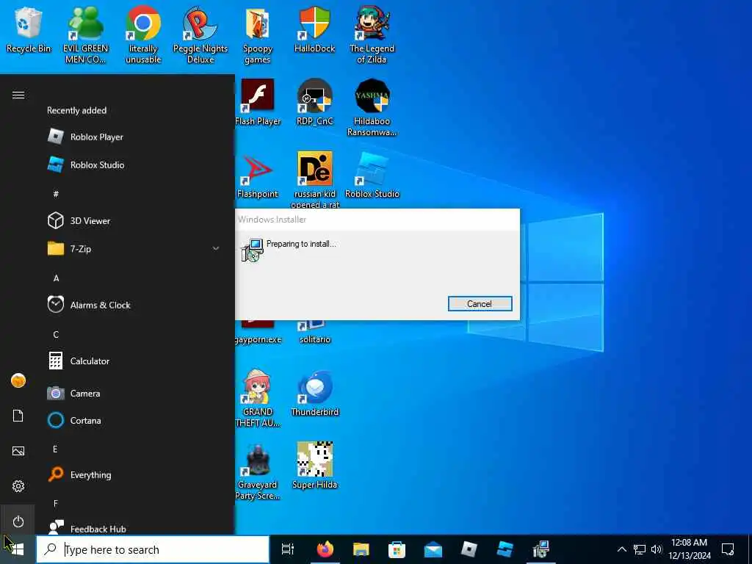
Task: Open File Explorer from the taskbar
Action: (361, 549)
